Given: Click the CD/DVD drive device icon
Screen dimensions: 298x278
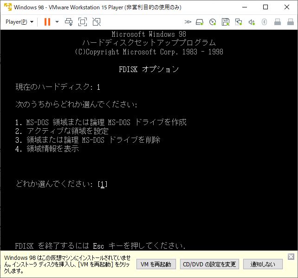Looking at the screenshot, I should pos(213,22).
